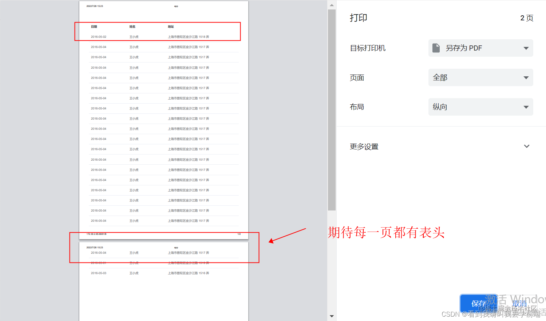This screenshot has width=546, height=321.
Task: Click the preview scrollbar thumb
Action: tap(332, 110)
